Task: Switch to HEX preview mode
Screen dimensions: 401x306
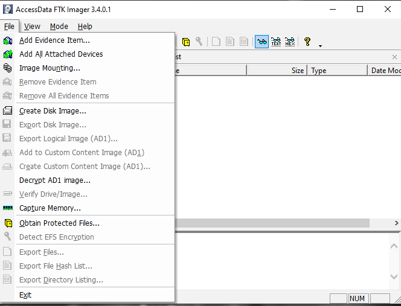Action: 290,42
